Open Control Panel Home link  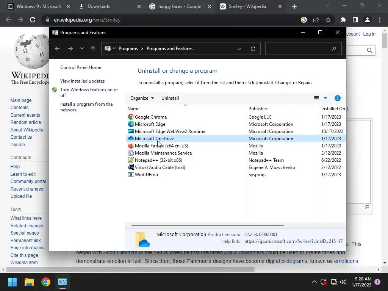click(81, 67)
